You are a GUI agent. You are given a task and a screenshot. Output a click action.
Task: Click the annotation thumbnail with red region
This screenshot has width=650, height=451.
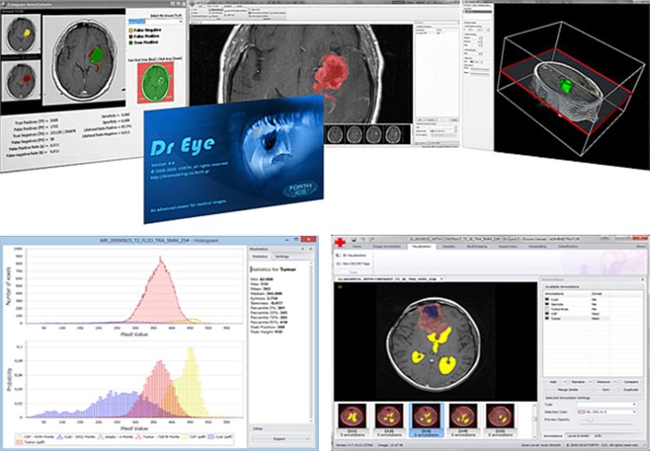(21, 80)
